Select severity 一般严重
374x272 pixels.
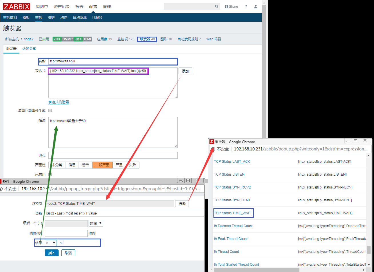click(102, 165)
